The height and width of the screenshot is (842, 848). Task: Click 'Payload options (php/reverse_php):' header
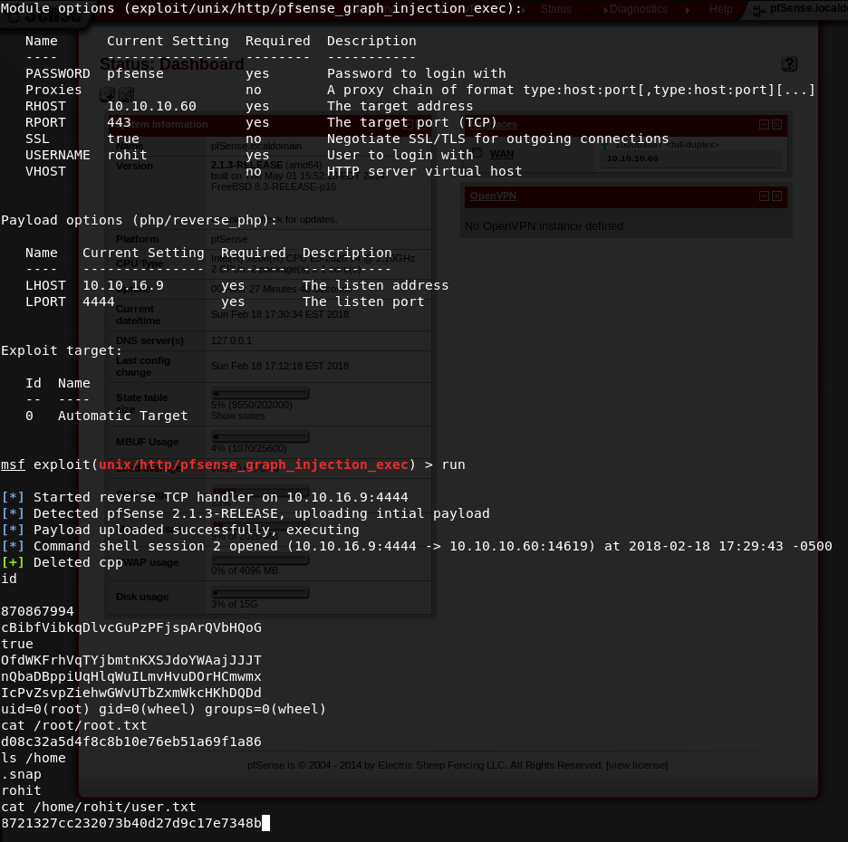pyautogui.click(x=139, y=220)
